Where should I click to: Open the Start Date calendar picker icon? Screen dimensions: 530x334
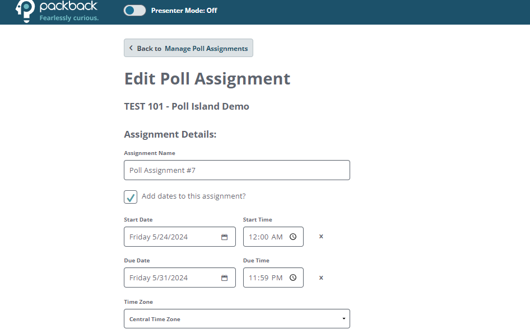pos(225,237)
